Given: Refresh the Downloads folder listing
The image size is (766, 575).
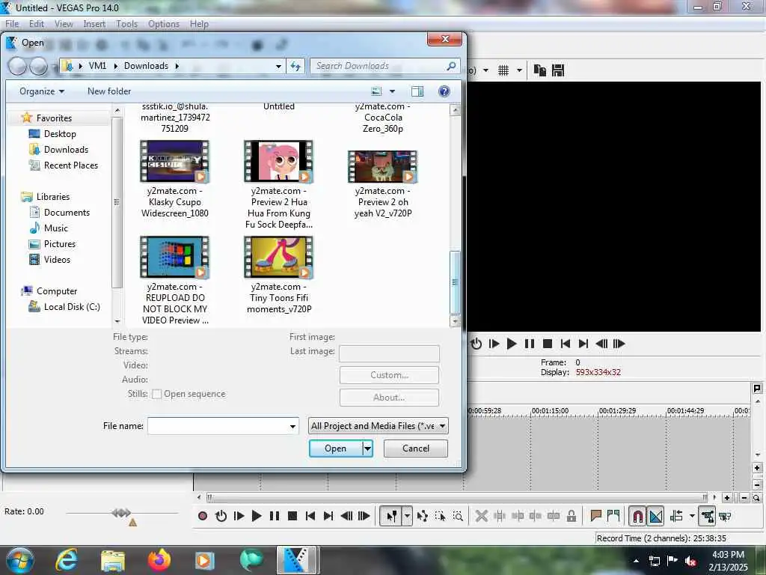Looking at the screenshot, I should [x=295, y=66].
